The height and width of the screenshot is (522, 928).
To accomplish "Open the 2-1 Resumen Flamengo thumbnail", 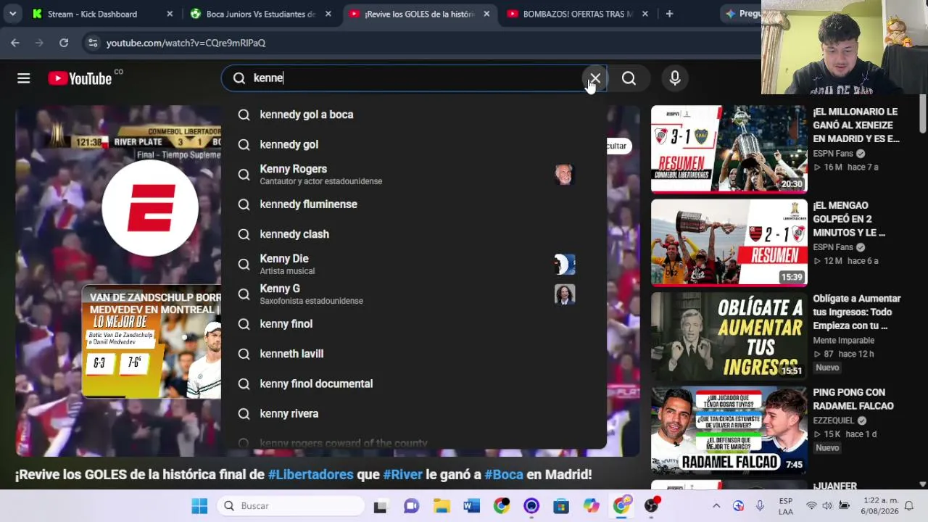I will pyautogui.click(x=729, y=243).
